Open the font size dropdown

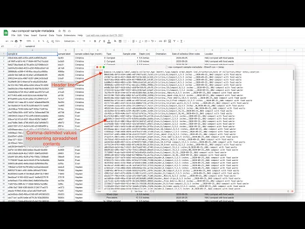tap(86, 41)
